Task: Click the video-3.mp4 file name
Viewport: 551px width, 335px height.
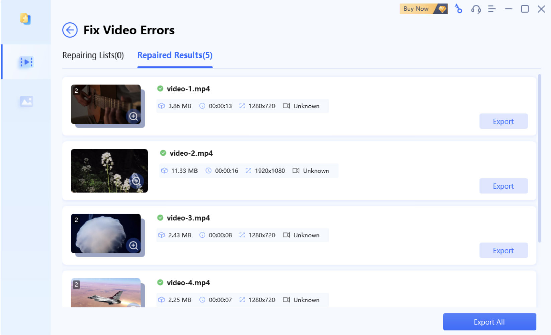Action: (x=188, y=218)
